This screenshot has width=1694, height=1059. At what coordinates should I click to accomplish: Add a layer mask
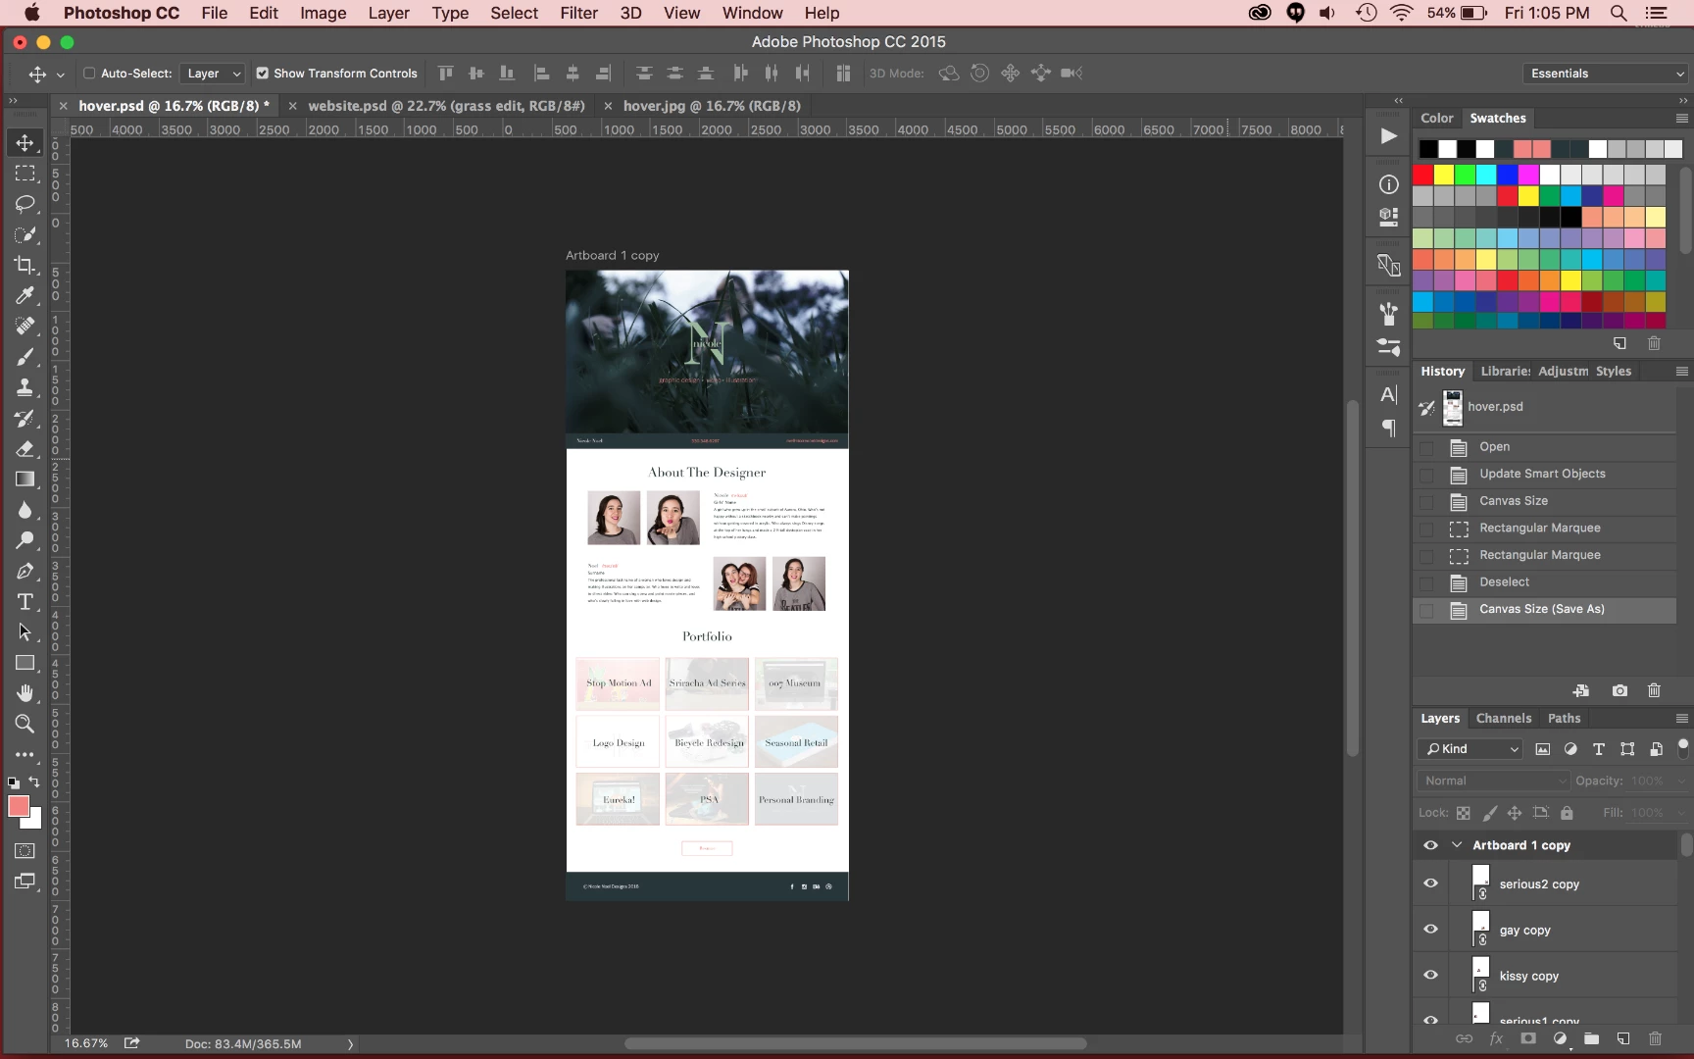[1528, 1038]
